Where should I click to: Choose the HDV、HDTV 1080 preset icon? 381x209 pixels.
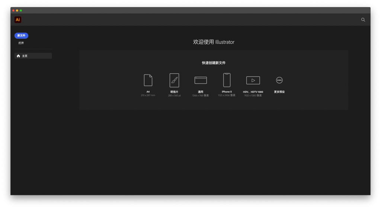[253, 80]
